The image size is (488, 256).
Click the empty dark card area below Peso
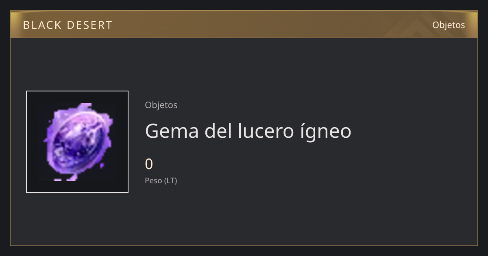coord(285,215)
